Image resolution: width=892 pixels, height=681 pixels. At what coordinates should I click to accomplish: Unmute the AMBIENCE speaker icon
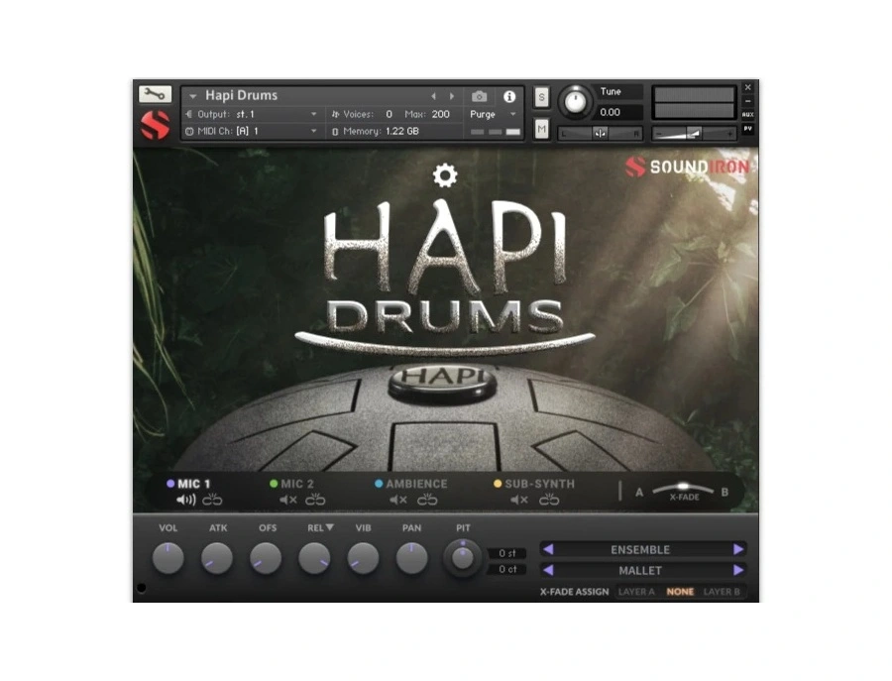coord(398,500)
